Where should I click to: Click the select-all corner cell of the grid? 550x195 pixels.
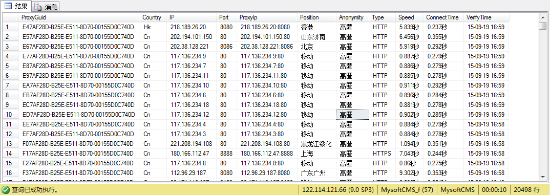(11, 17)
